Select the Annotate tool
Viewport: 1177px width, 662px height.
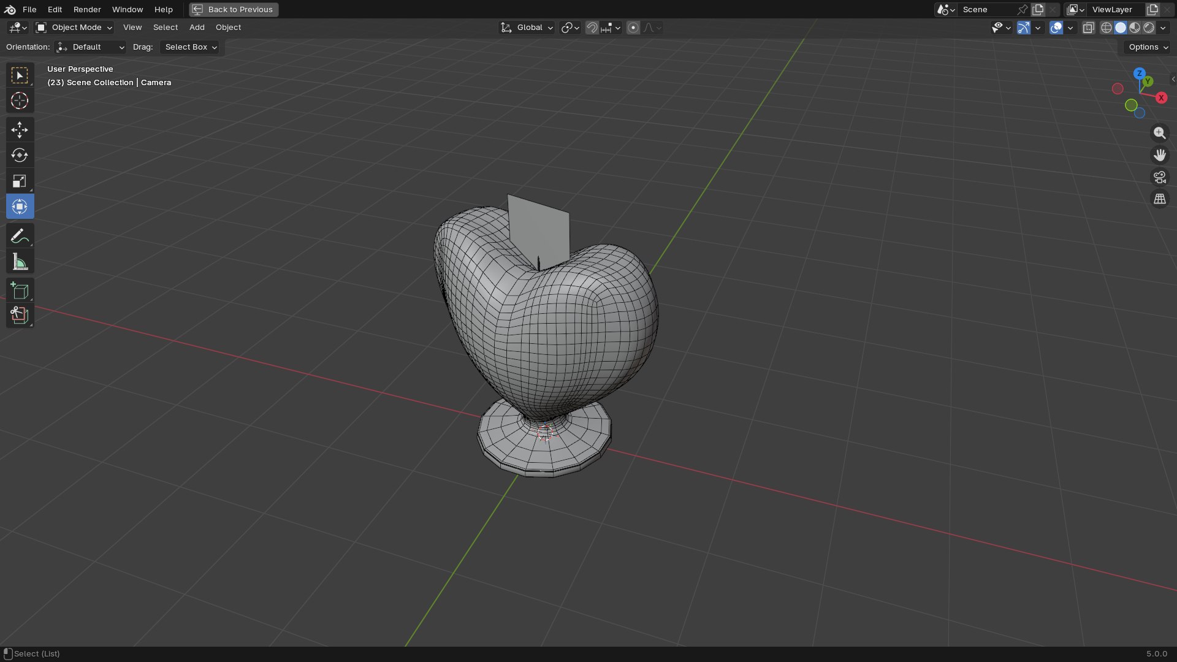20,236
